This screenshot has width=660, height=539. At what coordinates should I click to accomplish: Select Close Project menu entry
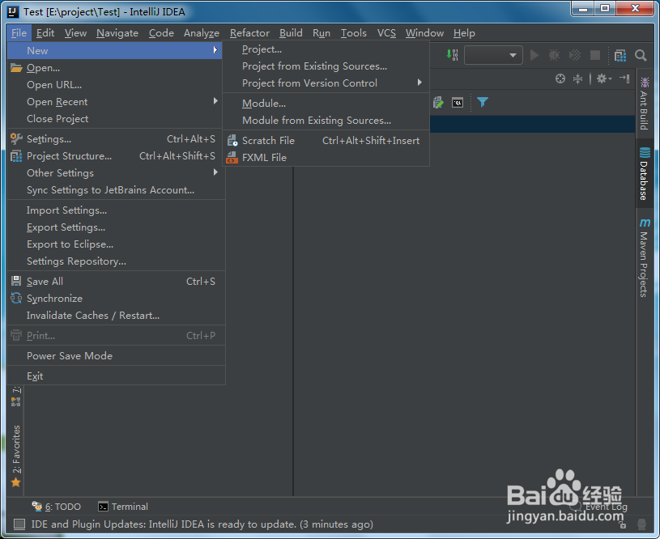(x=114, y=119)
